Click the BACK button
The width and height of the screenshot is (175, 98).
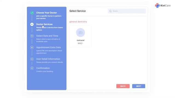[x=123, y=86]
